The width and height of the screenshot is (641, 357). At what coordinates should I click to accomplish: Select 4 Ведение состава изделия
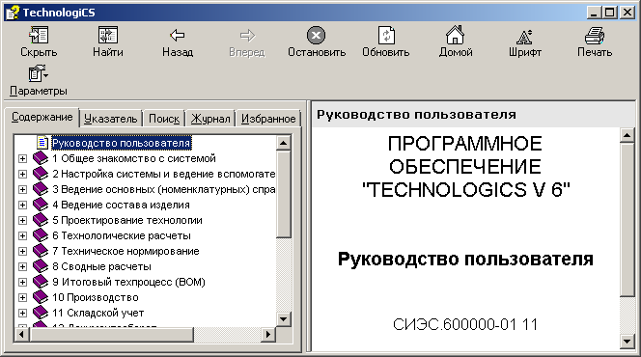tap(121, 205)
